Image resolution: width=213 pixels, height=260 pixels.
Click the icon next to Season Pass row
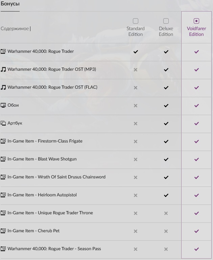3,249
